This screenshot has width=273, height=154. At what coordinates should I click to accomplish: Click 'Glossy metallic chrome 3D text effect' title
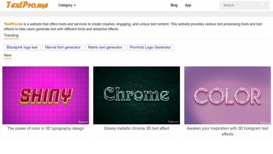(136, 128)
